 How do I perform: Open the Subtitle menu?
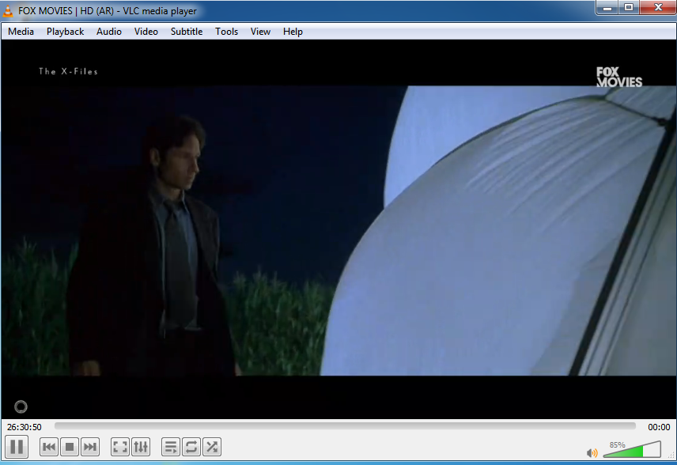coord(187,32)
